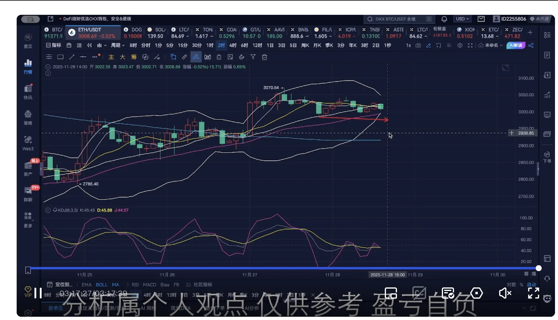
Task: Click the 2936.85 crosshair price plus marker
Action: coord(511,133)
